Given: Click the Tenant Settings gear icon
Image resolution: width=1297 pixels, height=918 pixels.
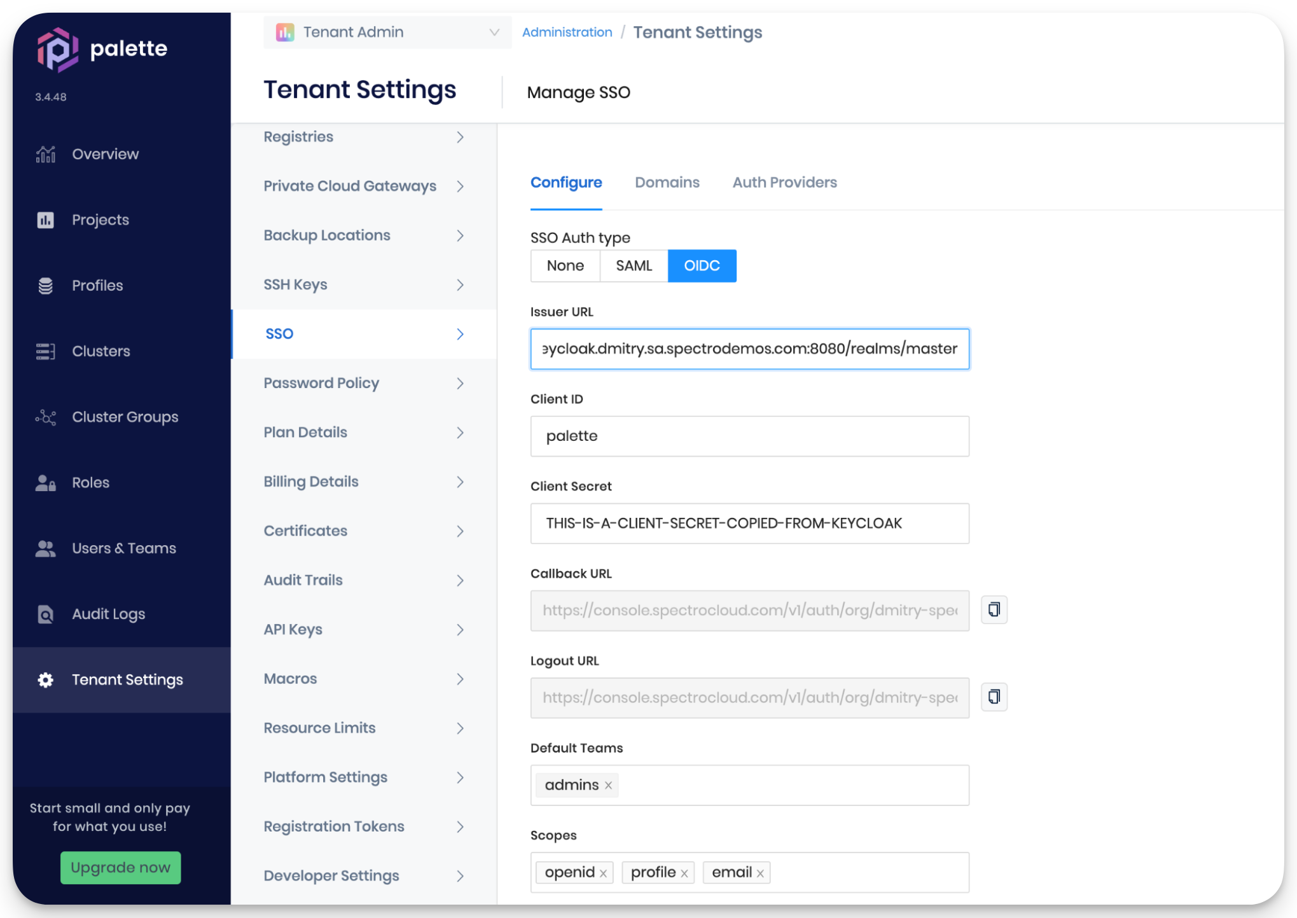Looking at the screenshot, I should point(46,680).
